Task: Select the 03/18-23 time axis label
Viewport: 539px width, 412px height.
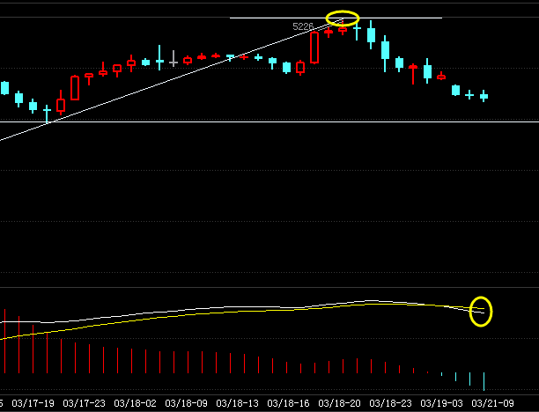Action: point(390,402)
